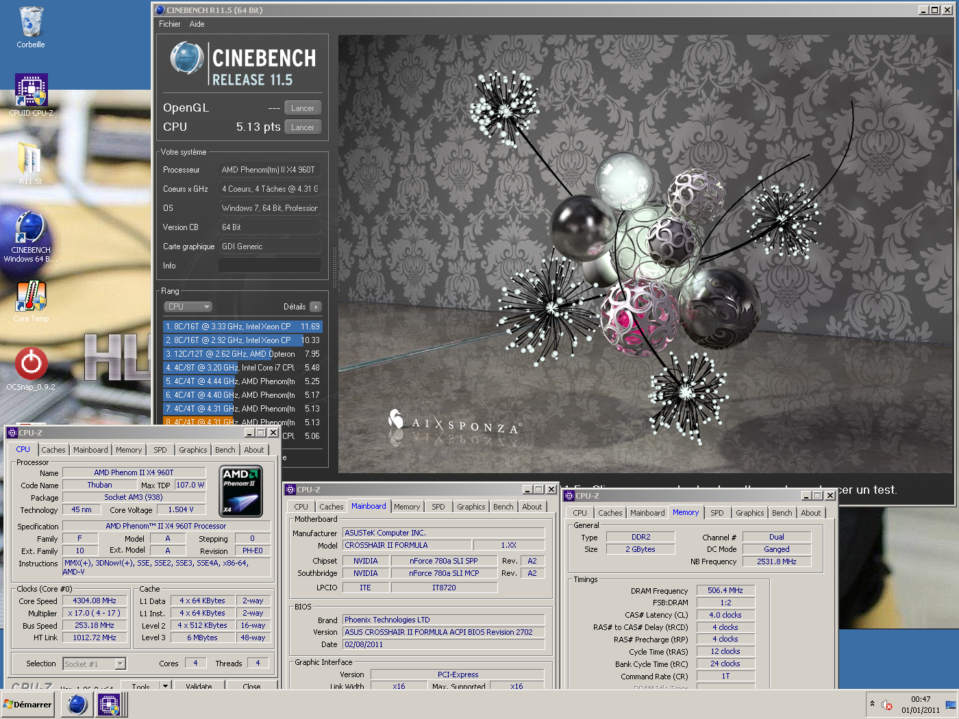Click the title bar icon of the CPU-Z Mainboard window

pos(290,490)
